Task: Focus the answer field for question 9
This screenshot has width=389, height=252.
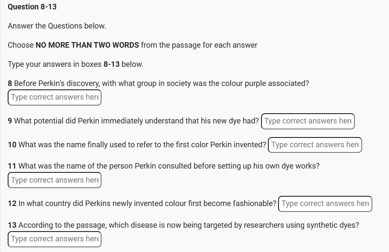Action: (x=308, y=121)
